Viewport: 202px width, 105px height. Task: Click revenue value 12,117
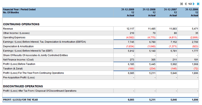click(130, 29)
